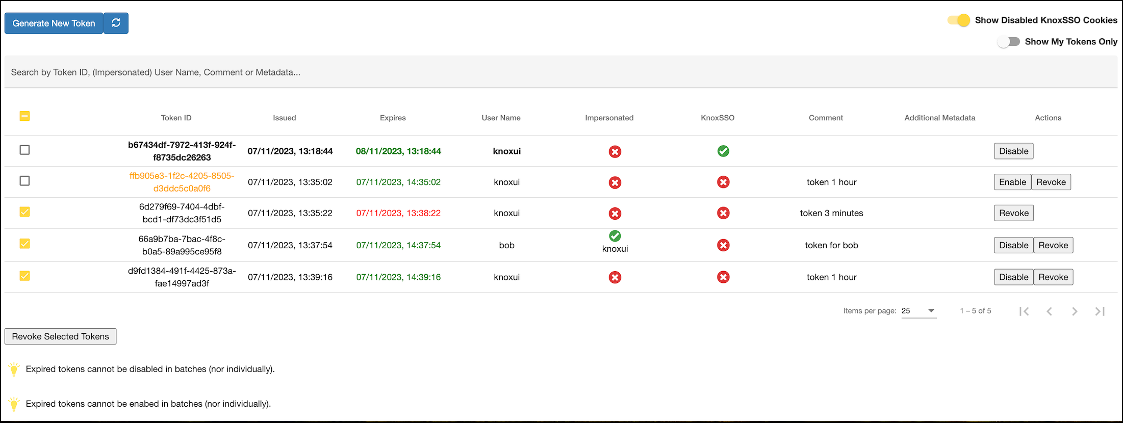Click the refresh tokens icon button

(116, 23)
